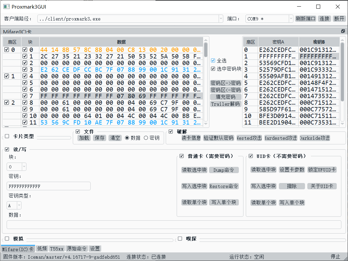Click the Proxmark3GUI title bar app icon
This screenshot has height=261, width=348.
(x=6, y=7)
